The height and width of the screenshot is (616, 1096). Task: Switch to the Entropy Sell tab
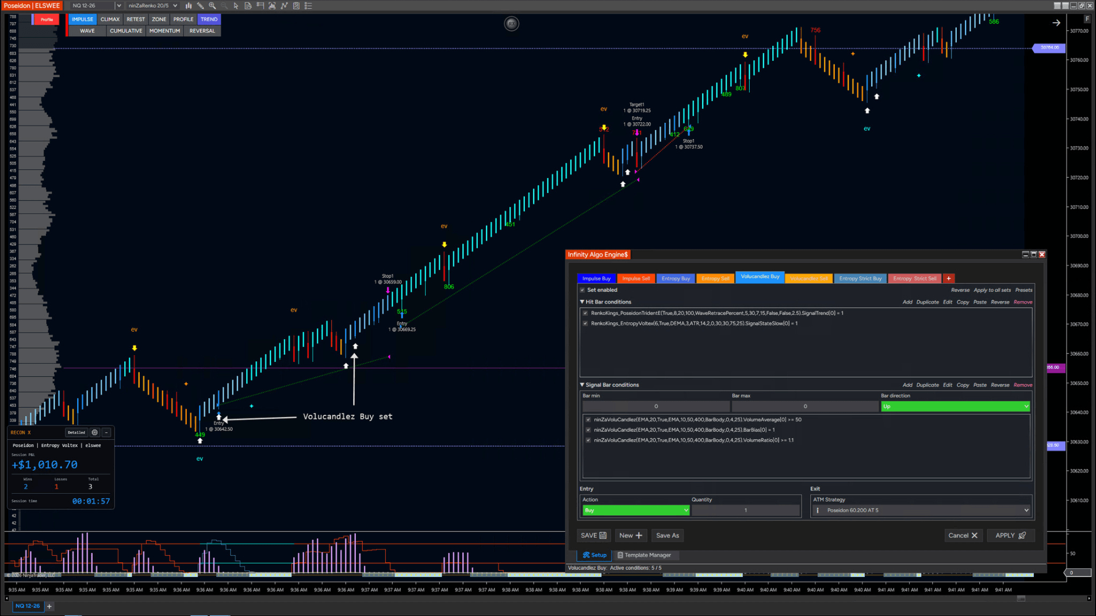(x=715, y=279)
